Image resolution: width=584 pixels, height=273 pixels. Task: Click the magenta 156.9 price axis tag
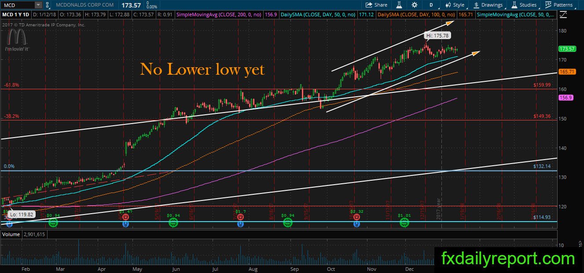(566, 98)
